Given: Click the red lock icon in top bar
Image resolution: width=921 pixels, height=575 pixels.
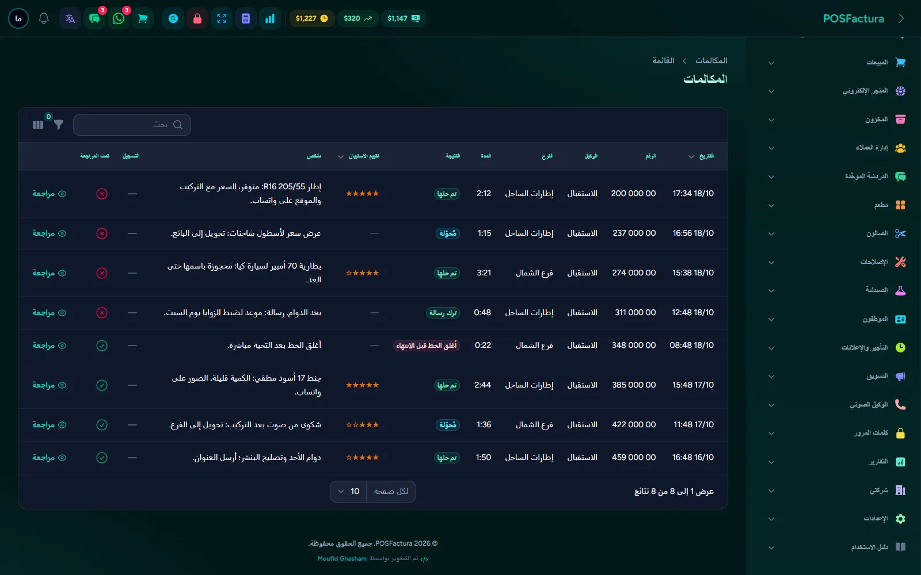Looking at the screenshot, I should 197,18.
